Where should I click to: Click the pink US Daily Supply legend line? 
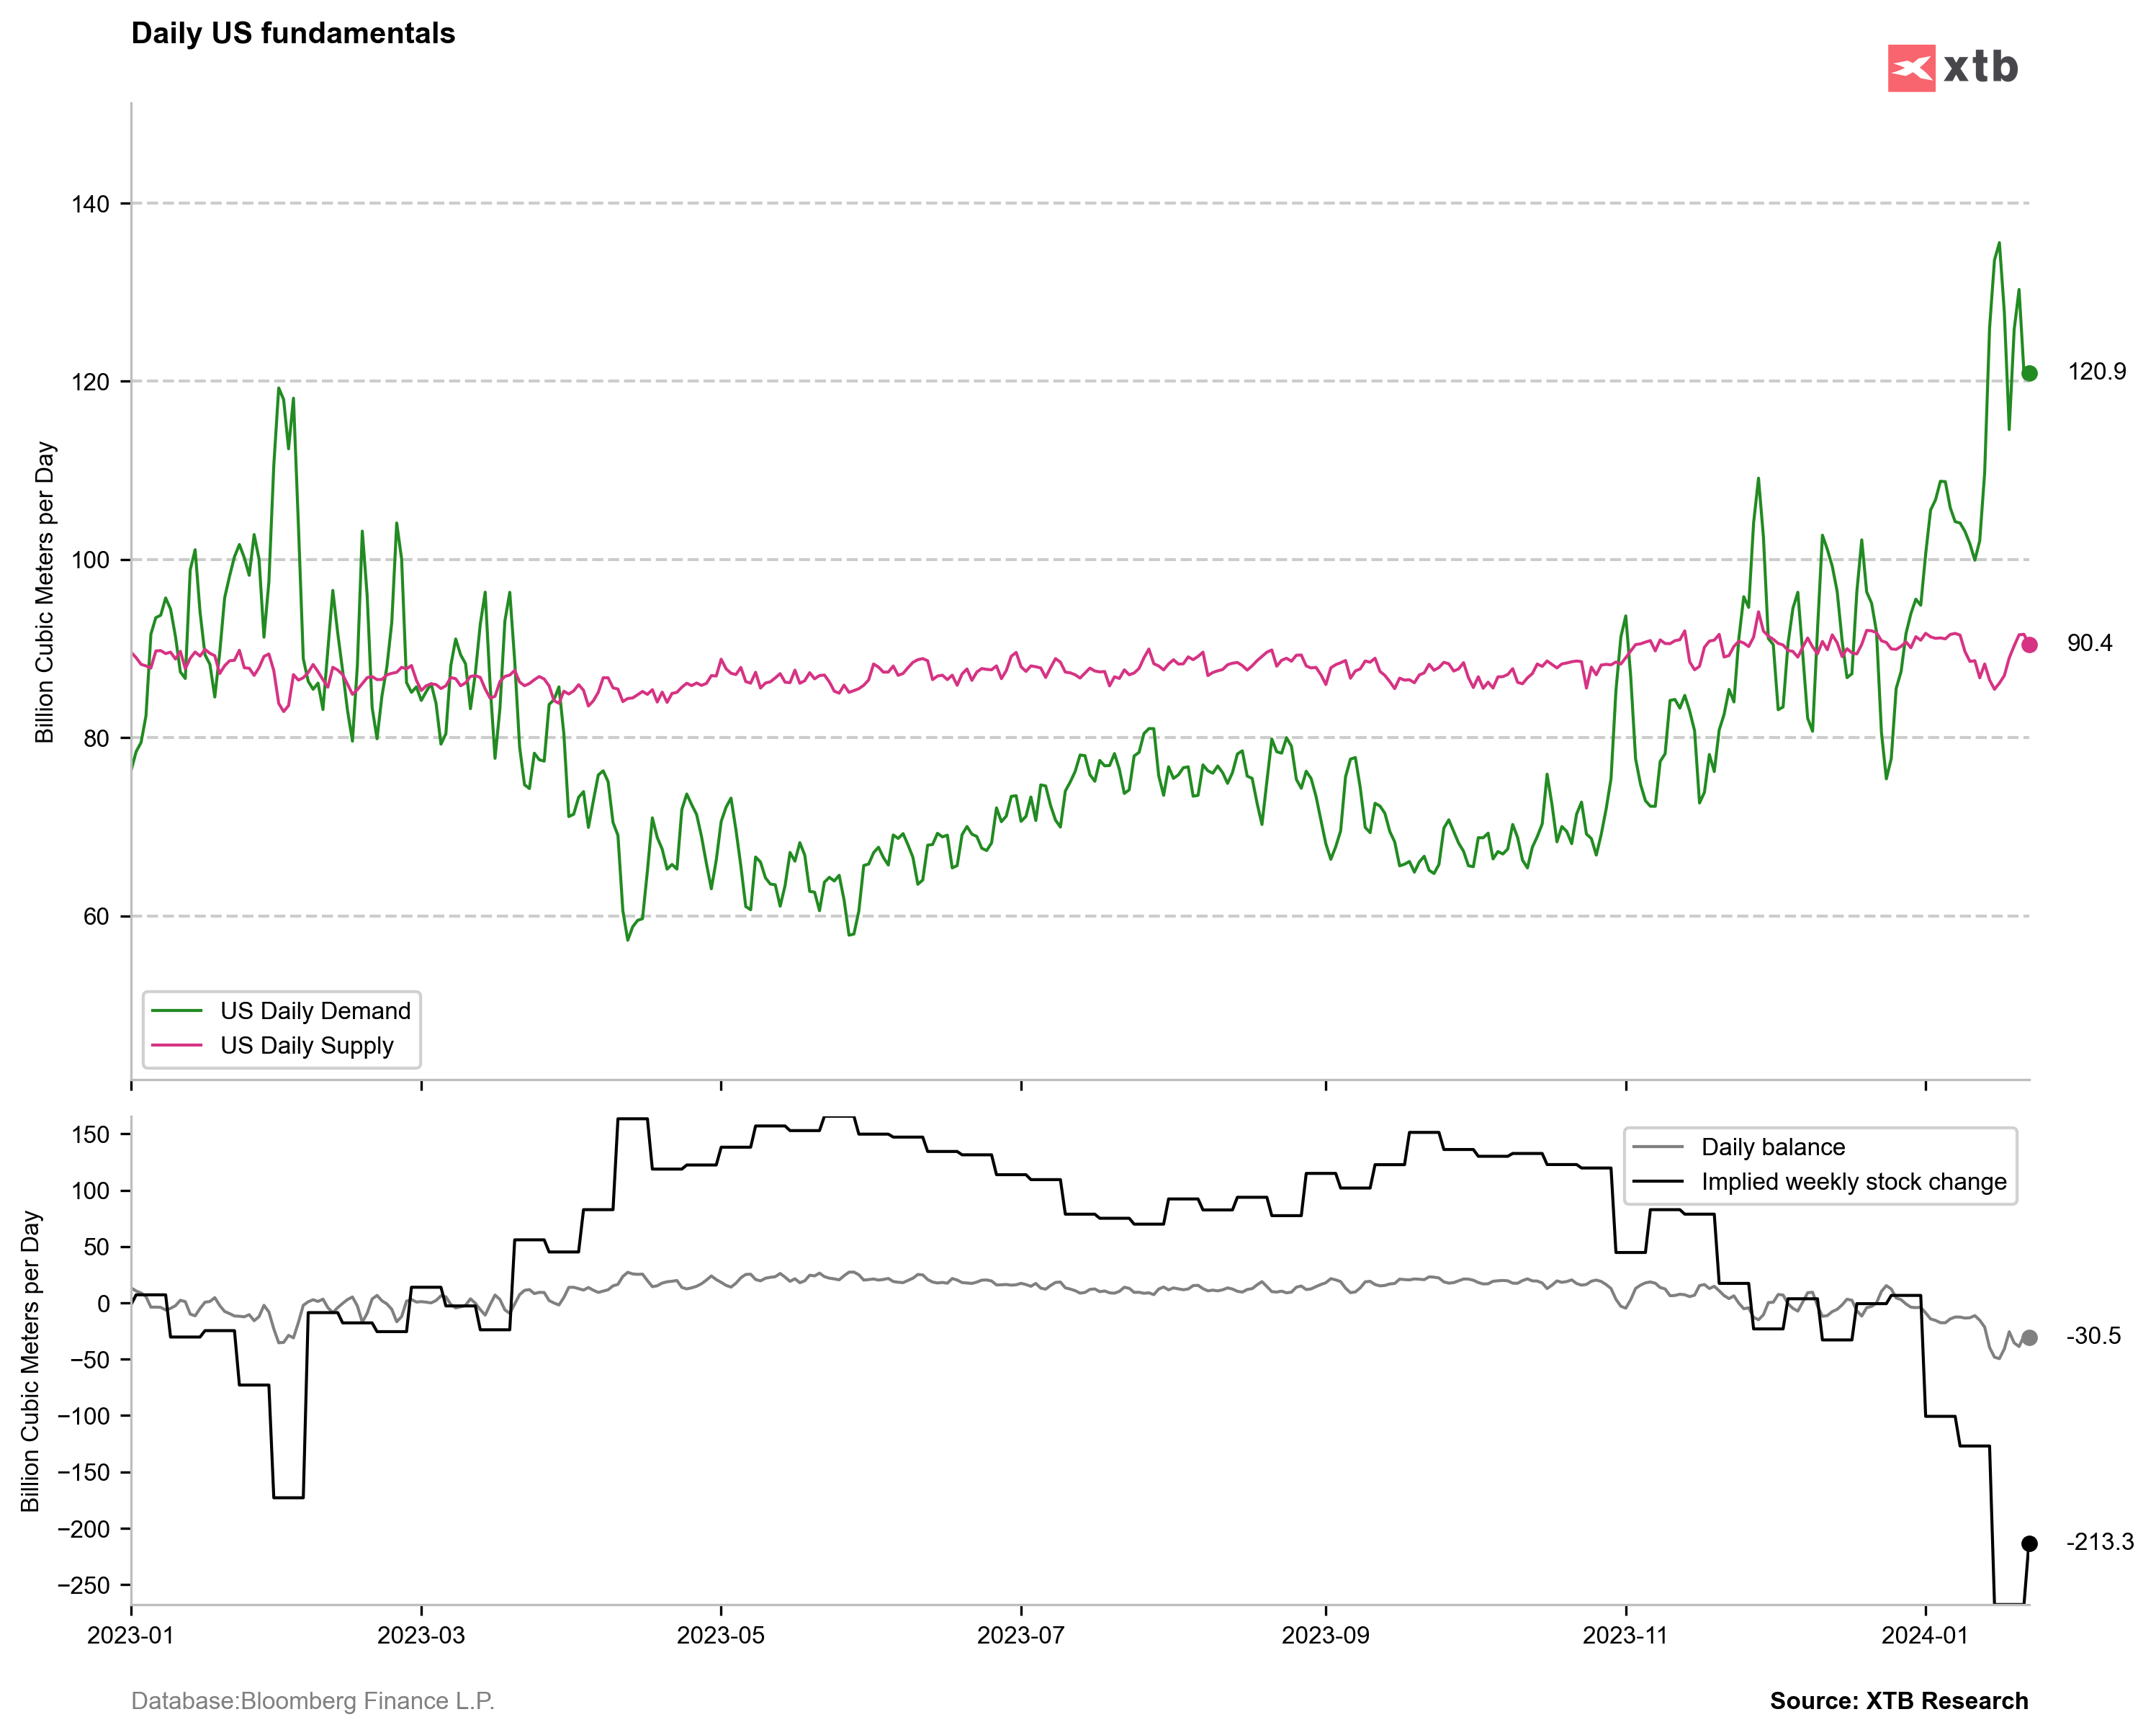tap(177, 1045)
